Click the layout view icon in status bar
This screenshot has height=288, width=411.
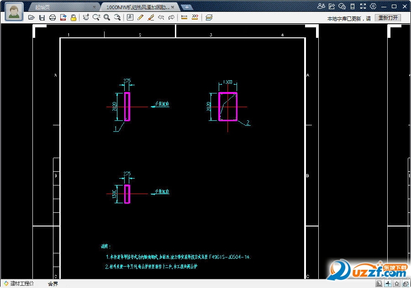(x=379, y=283)
